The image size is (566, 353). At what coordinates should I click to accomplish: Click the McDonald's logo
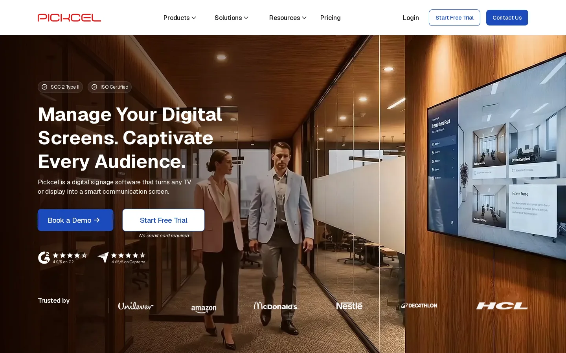[275, 306]
